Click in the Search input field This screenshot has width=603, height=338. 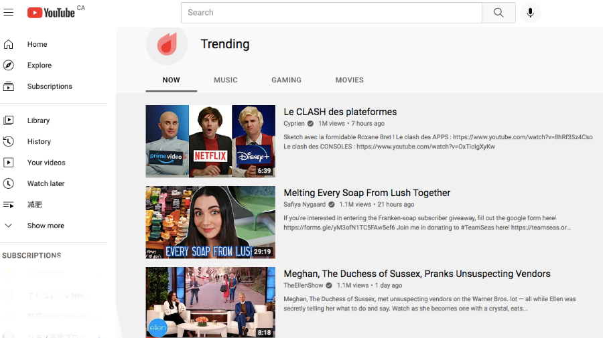[332, 12]
